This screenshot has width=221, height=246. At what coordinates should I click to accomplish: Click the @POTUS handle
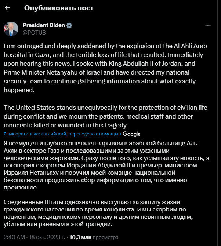point(34,32)
